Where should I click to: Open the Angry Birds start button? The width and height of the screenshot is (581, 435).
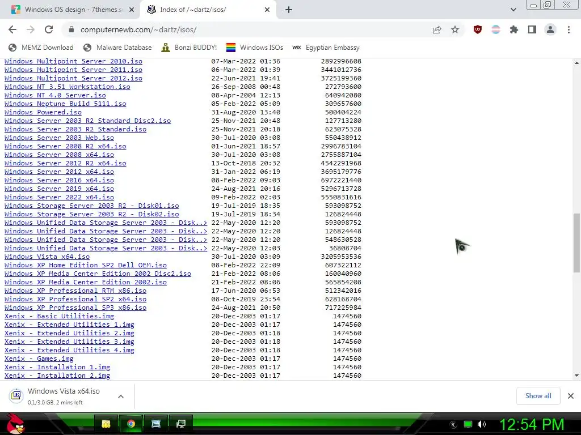pos(15,424)
